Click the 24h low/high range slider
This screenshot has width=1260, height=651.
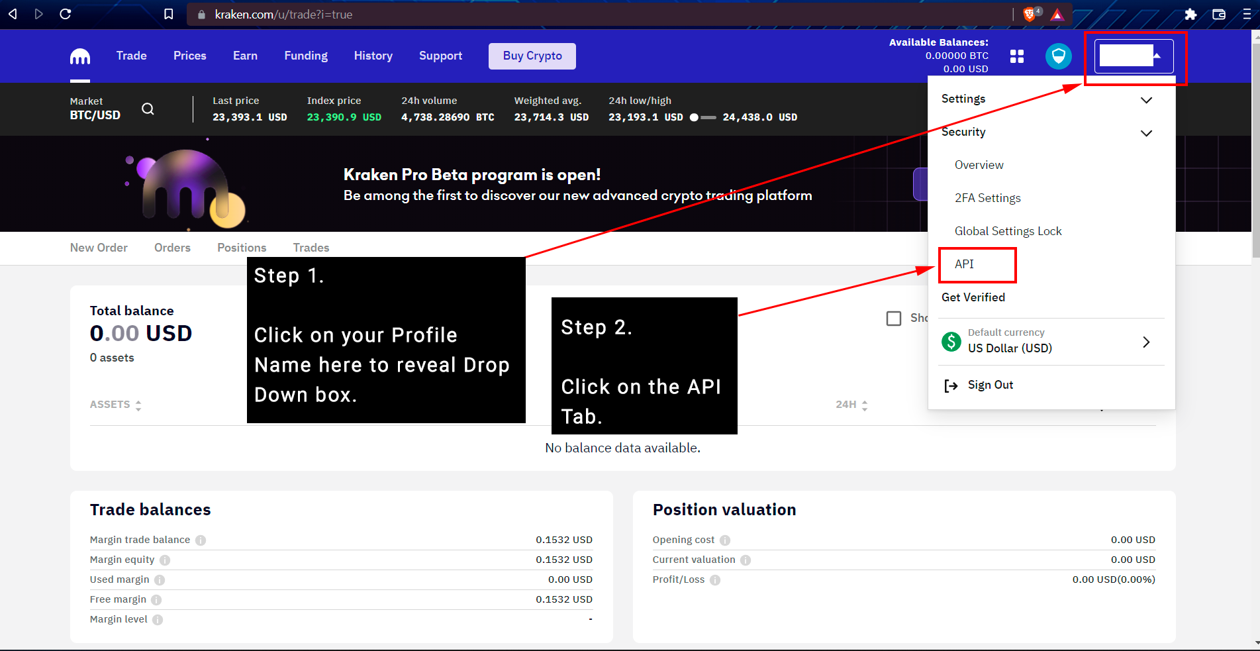pos(703,117)
